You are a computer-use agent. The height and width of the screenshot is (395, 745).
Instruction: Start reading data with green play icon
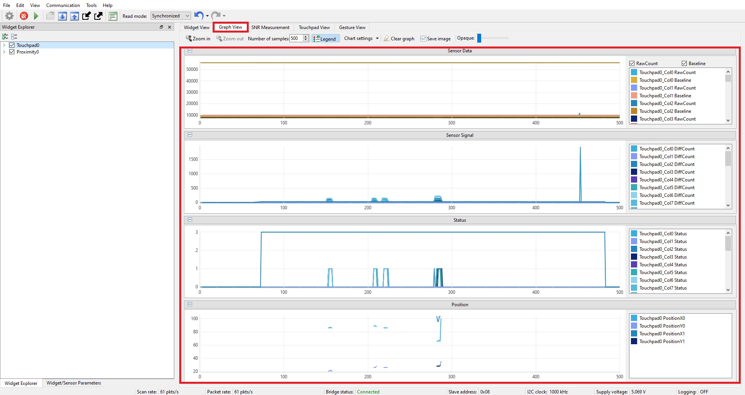pos(36,16)
